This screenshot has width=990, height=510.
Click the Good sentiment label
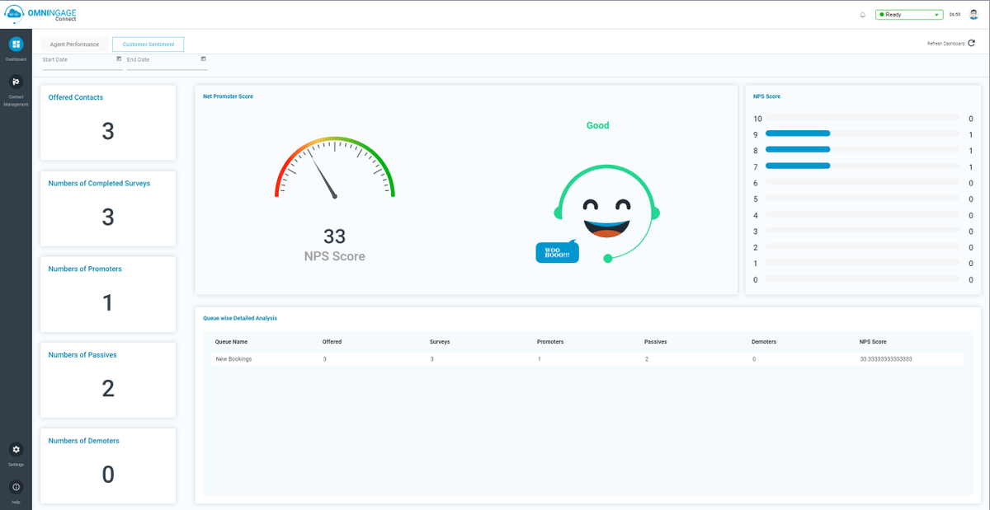[x=598, y=125]
